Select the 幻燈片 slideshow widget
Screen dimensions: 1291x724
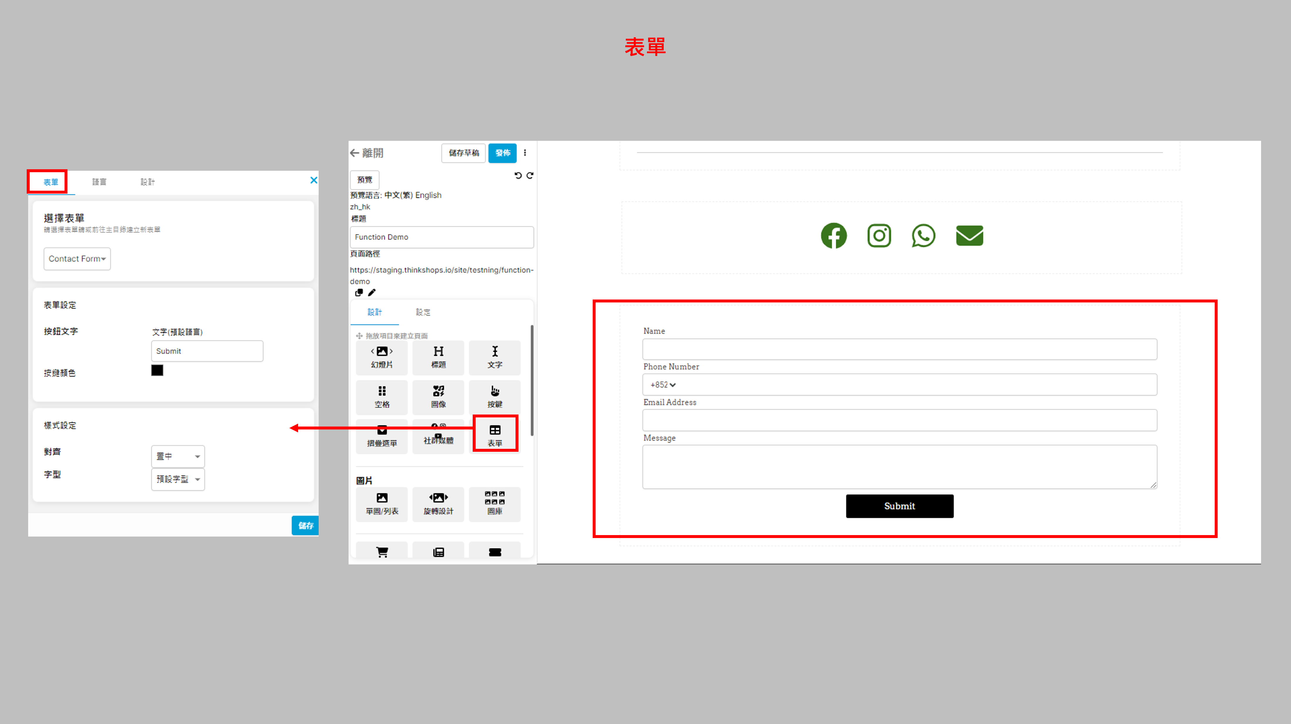coord(381,357)
